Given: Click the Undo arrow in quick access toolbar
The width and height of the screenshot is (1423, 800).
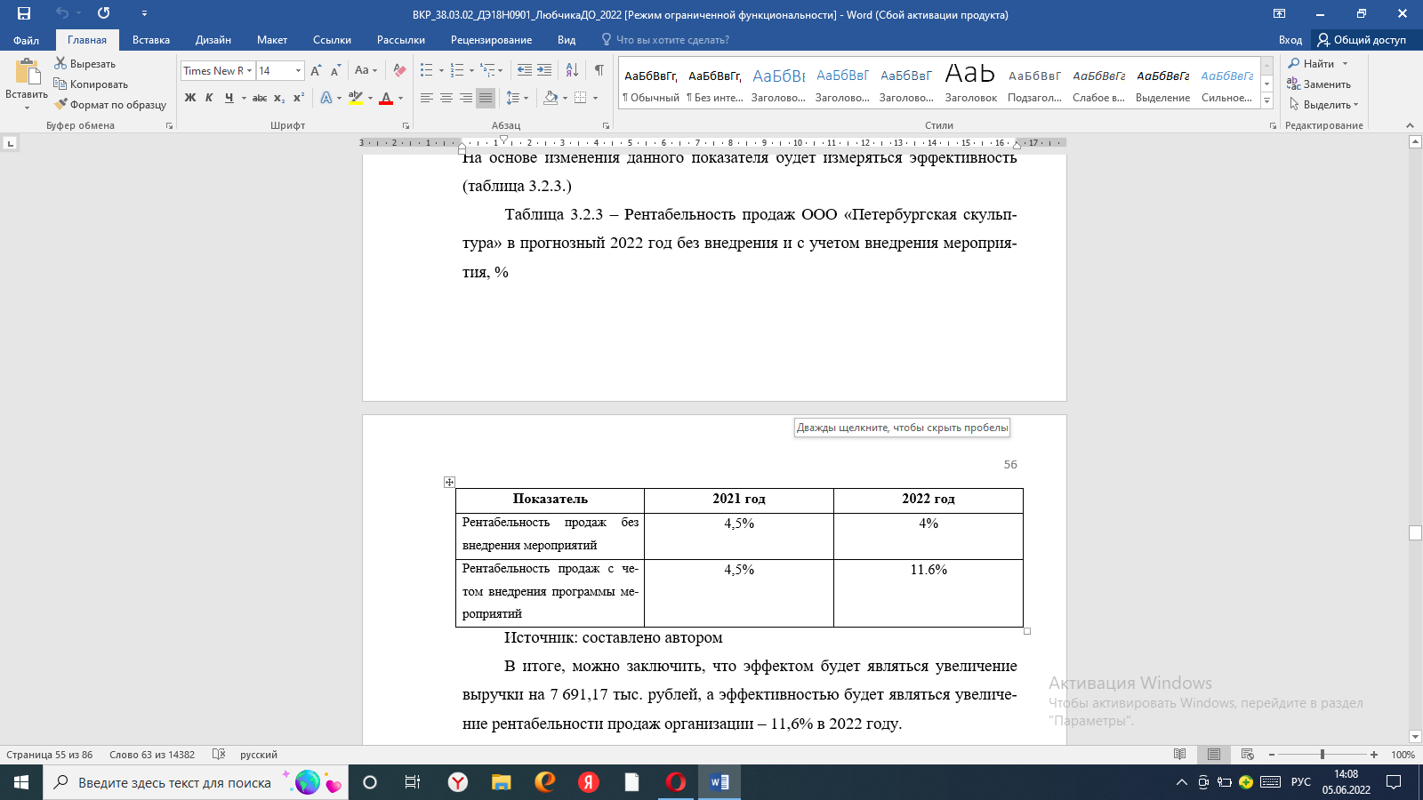Looking at the screenshot, I should click(61, 13).
